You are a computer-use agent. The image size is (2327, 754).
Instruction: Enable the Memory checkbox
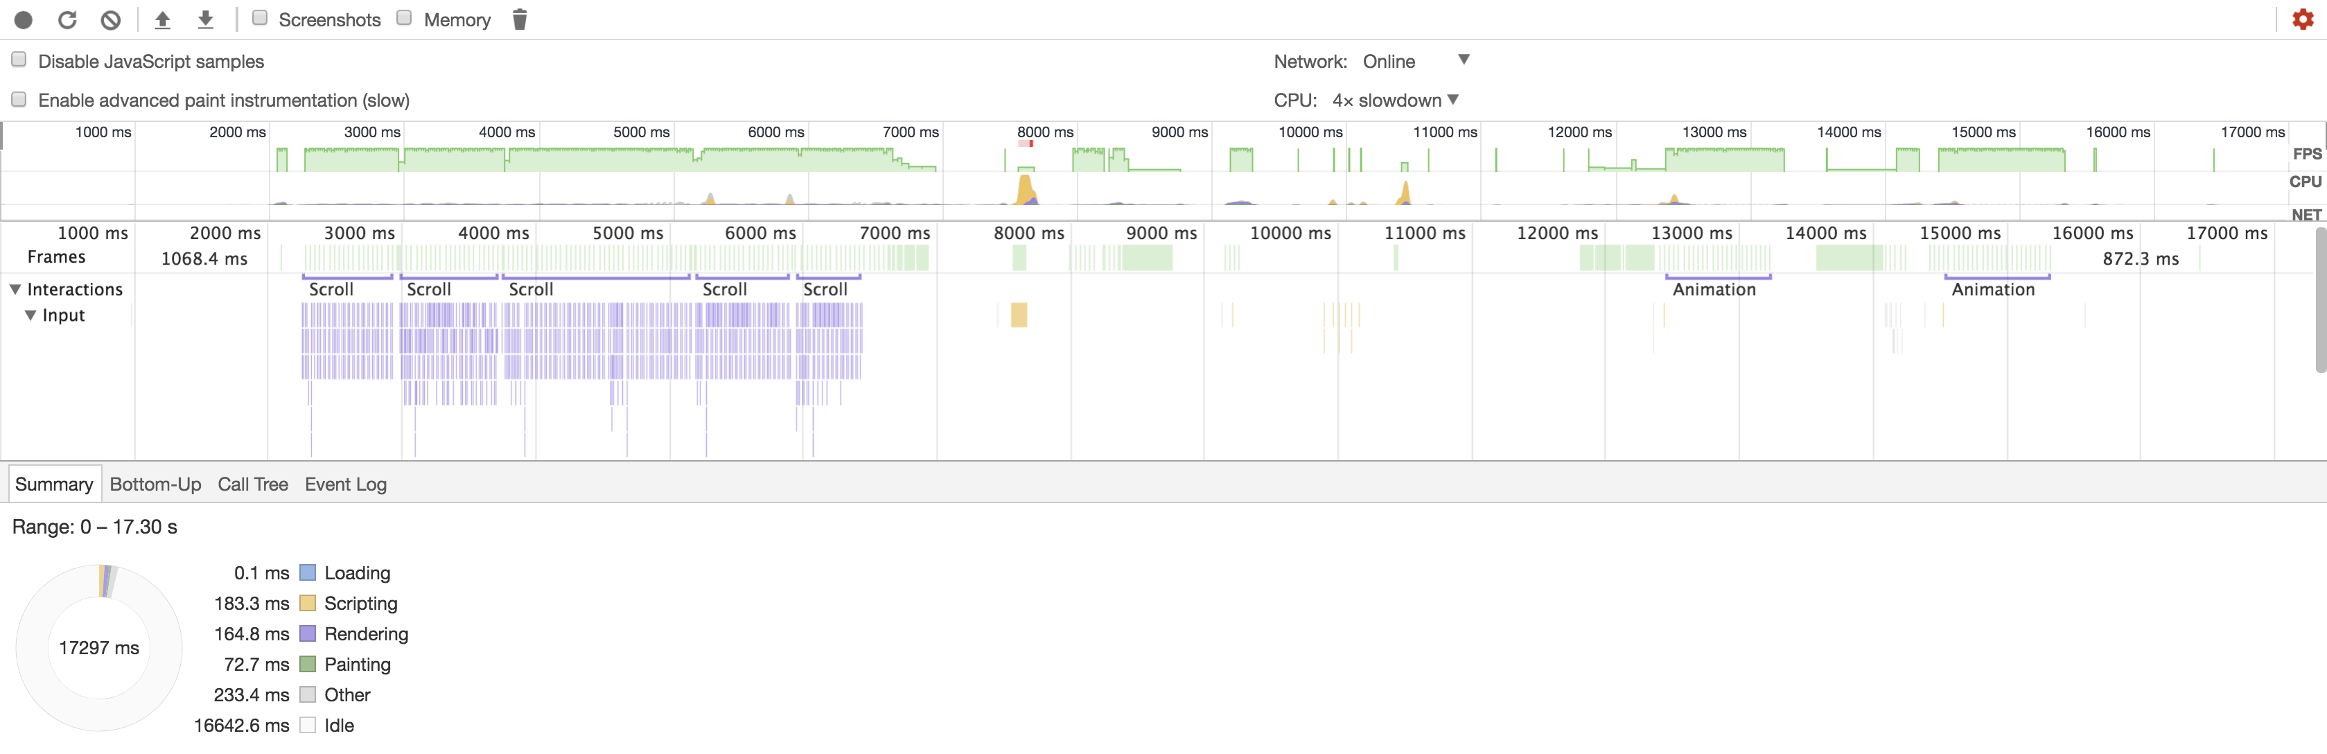[405, 18]
